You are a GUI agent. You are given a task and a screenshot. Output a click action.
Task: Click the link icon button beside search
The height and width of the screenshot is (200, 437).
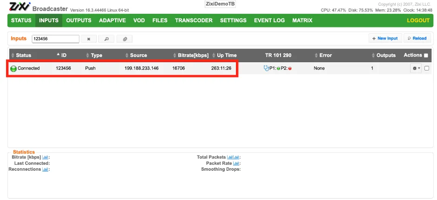(124, 39)
